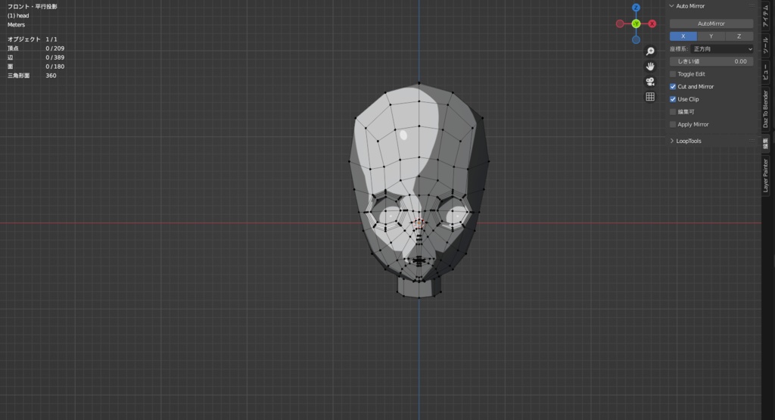Select the Y mirror axis

711,36
